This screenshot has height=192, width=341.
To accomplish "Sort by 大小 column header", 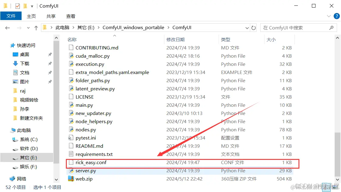I will [x=271, y=39].
